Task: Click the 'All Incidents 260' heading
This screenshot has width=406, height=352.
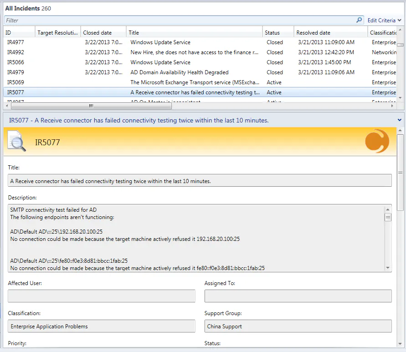Action: click(x=28, y=8)
